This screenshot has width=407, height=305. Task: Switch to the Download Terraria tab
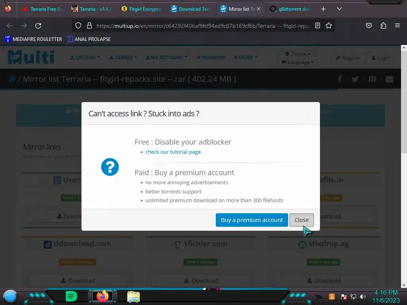[x=191, y=9]
